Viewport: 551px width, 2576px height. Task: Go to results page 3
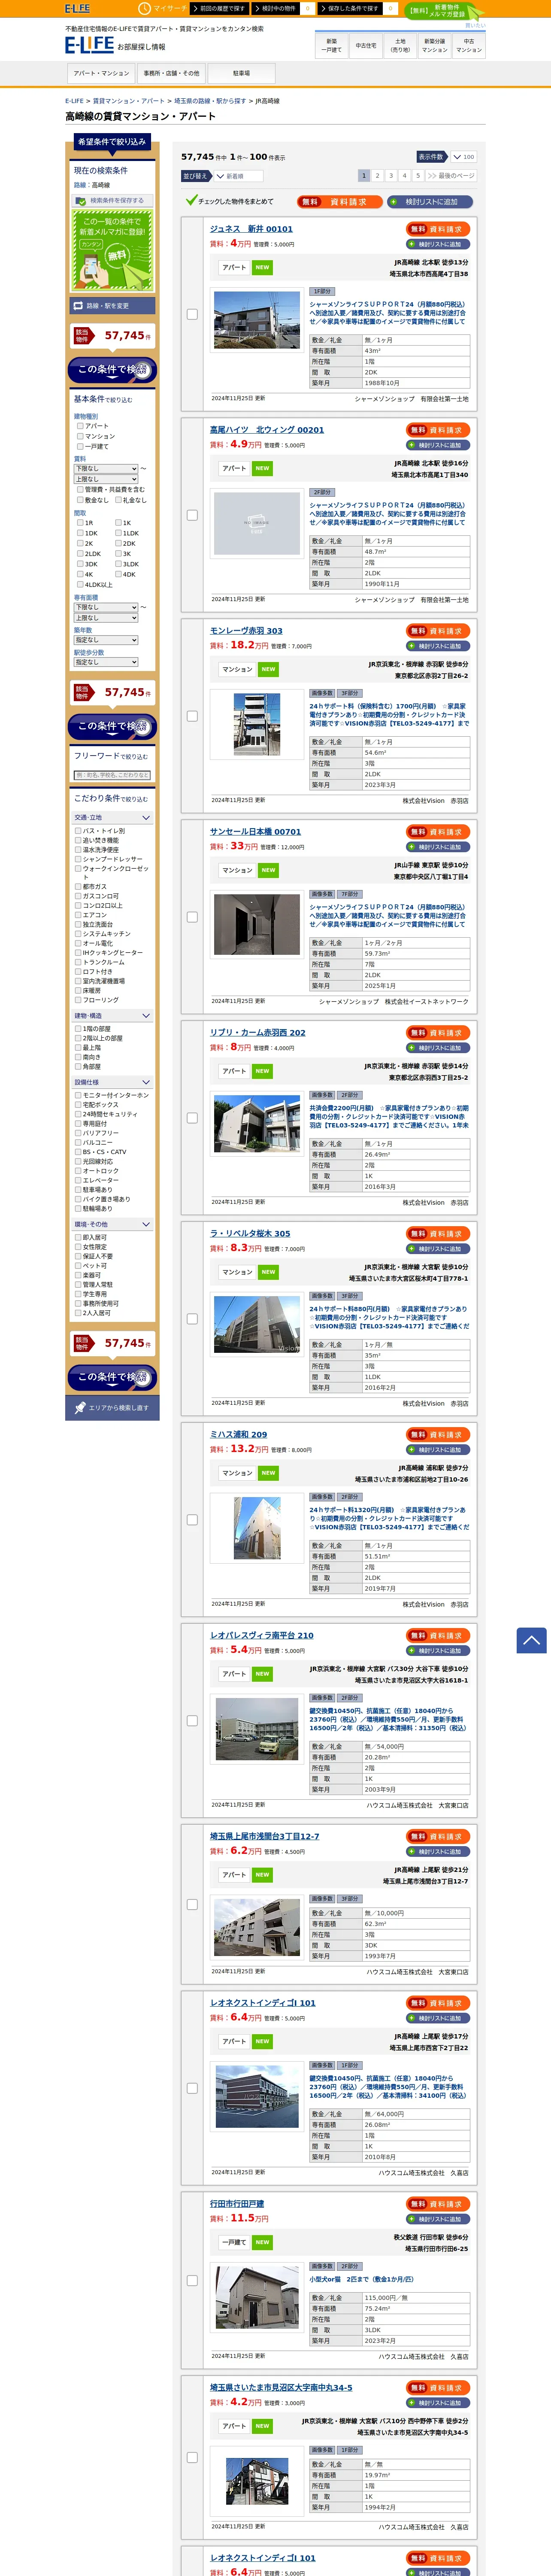(x=391, y=176)
